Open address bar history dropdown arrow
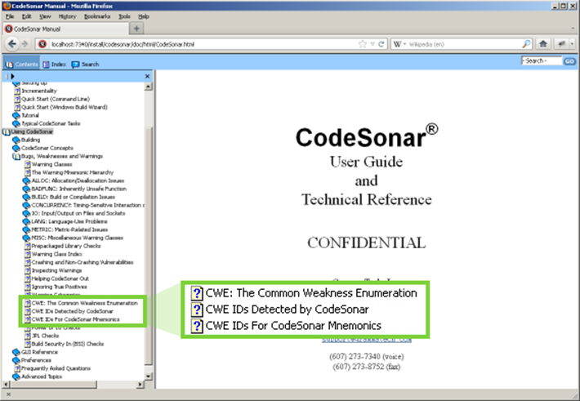This screenshot has height=401, width=580. (373, 44)
